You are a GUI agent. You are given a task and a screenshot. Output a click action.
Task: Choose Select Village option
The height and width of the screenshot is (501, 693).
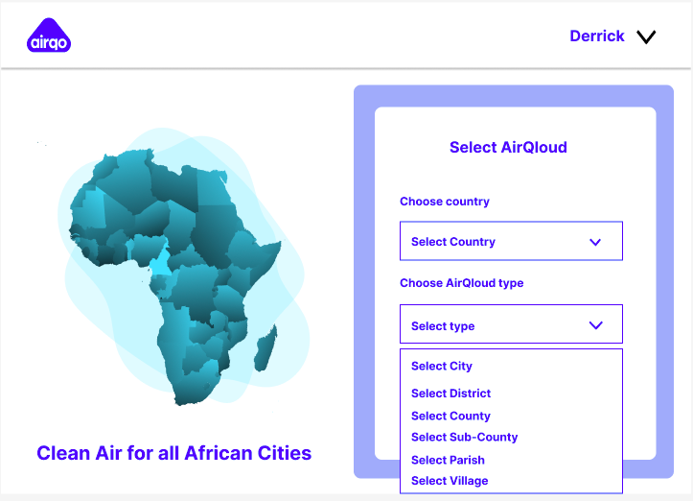[x=450, y=481]
